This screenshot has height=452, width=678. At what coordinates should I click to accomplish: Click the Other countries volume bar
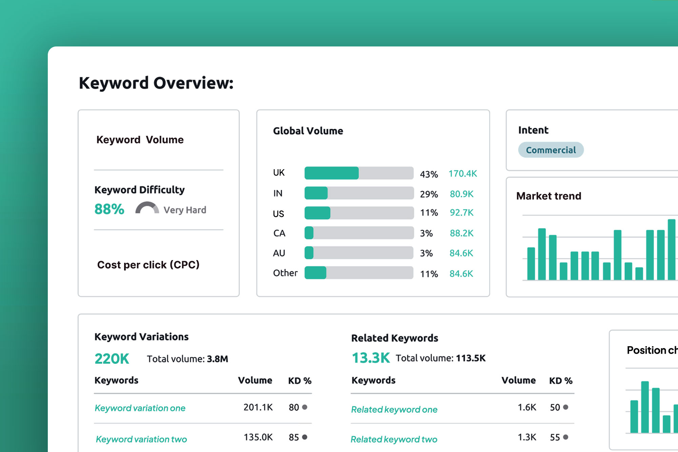coord(359,273)
